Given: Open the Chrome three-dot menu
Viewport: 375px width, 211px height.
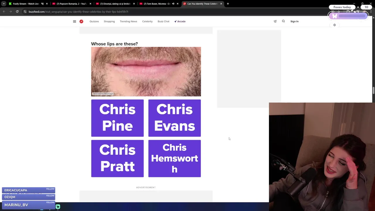Looking at the screenshot, I should (371, 12).
